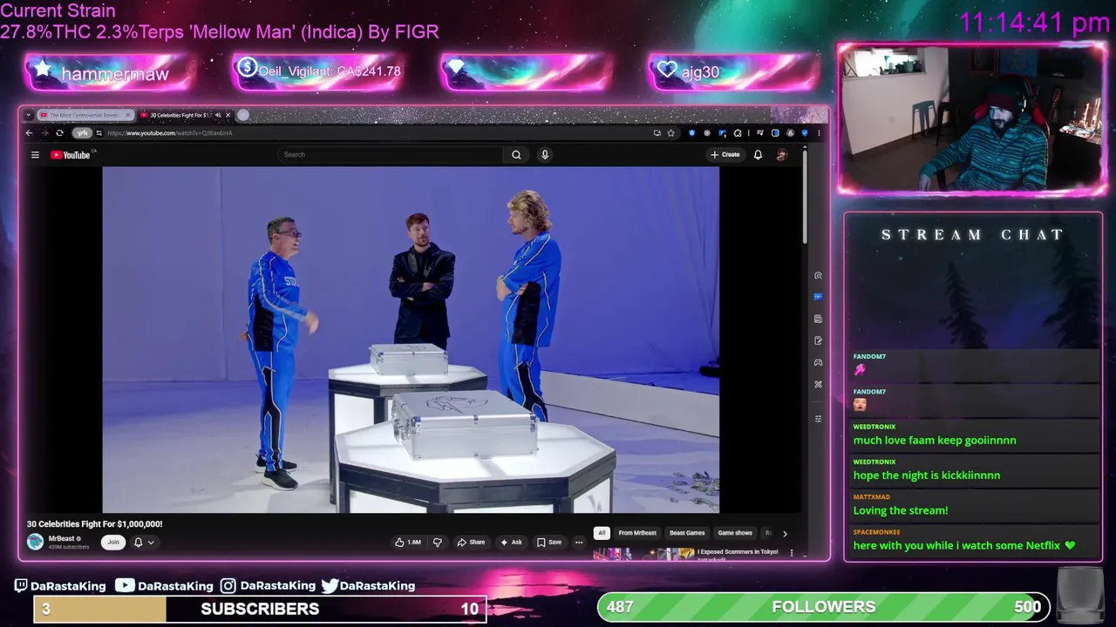Open a new browser tab

[243, 115]
